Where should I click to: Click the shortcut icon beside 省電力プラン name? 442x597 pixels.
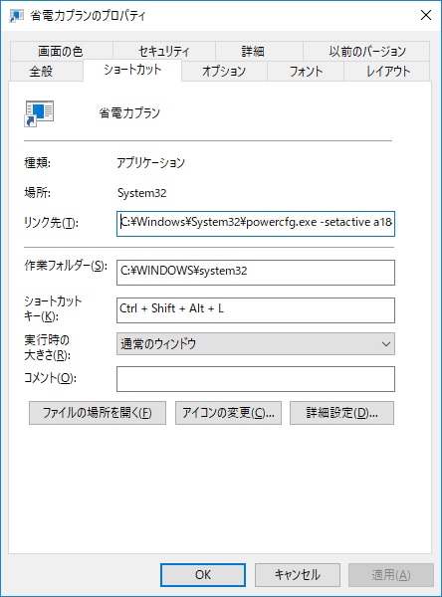pyautogui.click(x=39, y=113)
